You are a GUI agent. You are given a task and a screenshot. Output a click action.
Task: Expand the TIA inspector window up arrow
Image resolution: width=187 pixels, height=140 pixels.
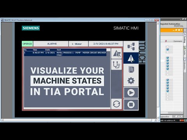pyautogui.click(x=182, y=116)
